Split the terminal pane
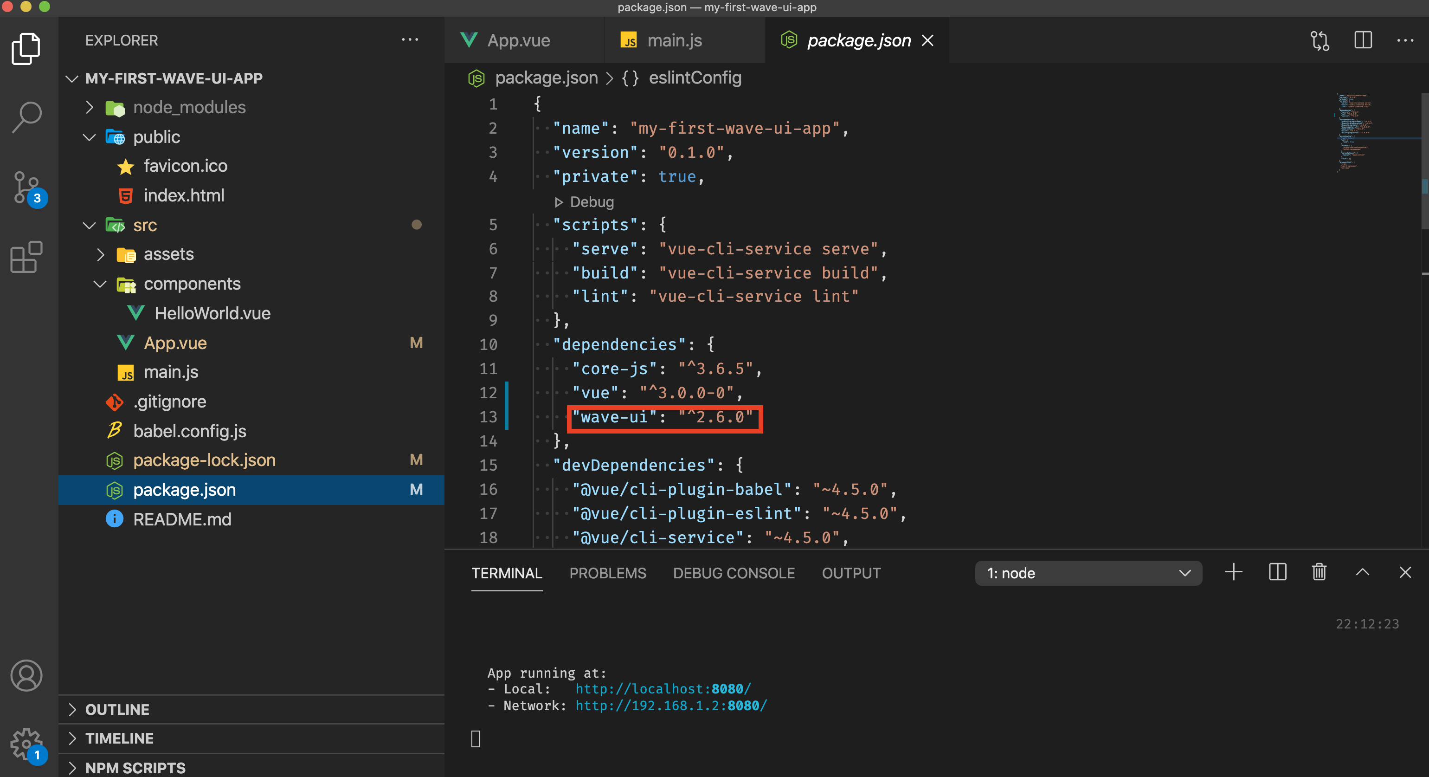The height and width of the screenshot is (777, 1429). point(1277,572)
